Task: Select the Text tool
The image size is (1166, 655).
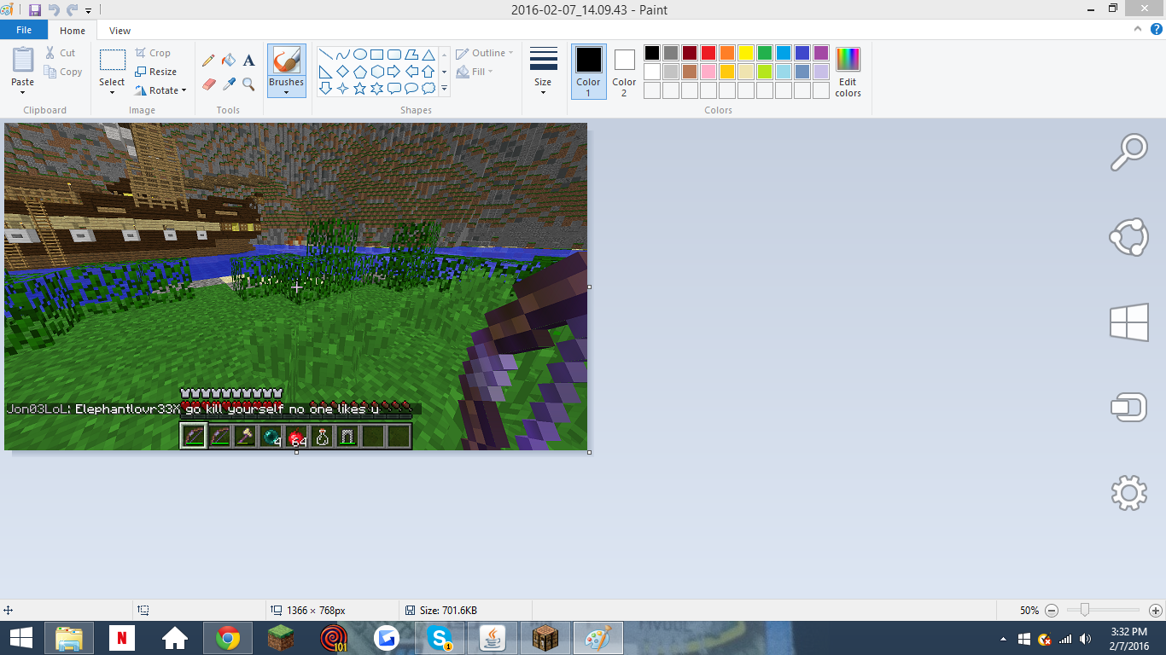Action: tap(248, 61)
